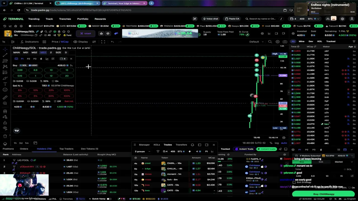The image size is (358, 201).
Task: Open the 1s timeframe selector
Action: (4, 42)
